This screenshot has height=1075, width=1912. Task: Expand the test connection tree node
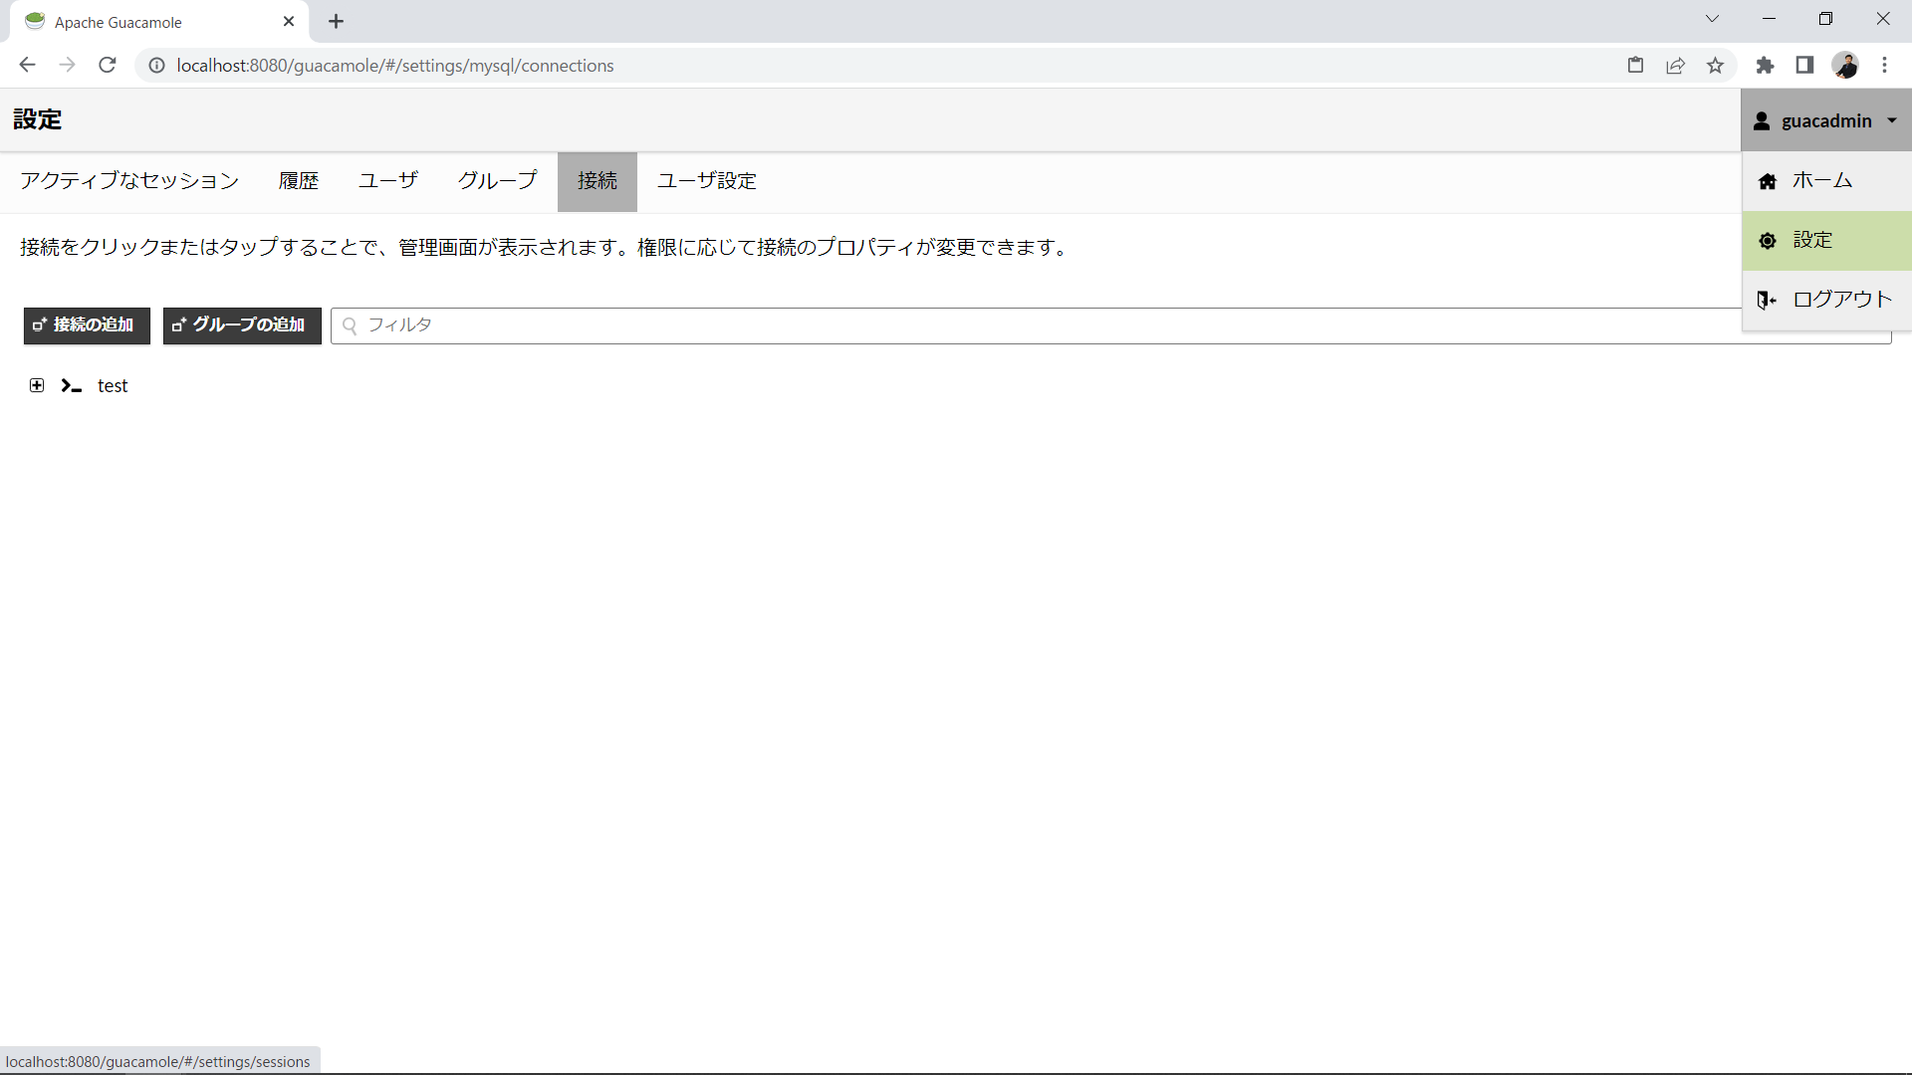pos(37,385)
